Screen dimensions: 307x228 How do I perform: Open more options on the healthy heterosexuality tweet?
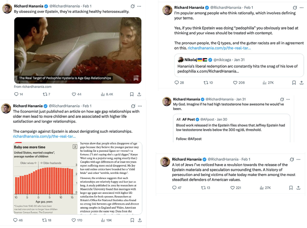click(x=139, y=6)
